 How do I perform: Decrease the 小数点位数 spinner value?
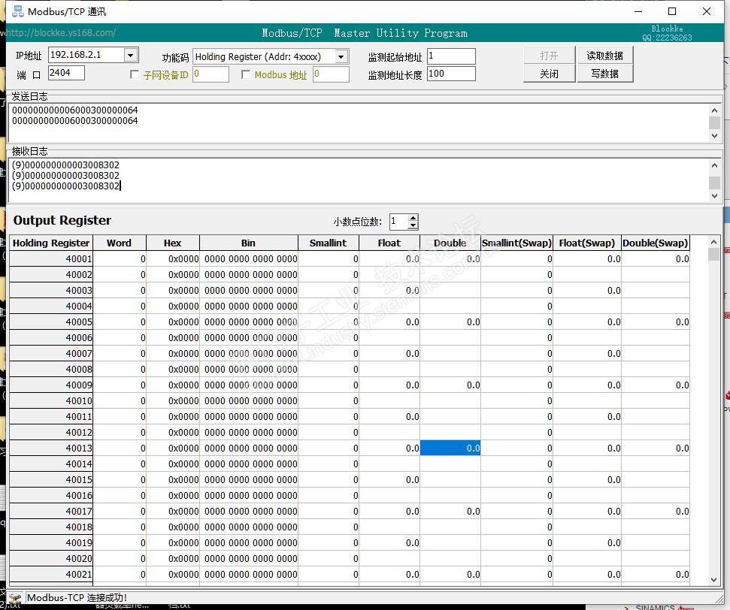(x=413, y=225)
